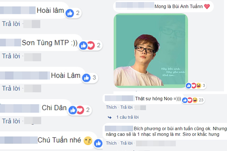Viewport: 227px width, 151px height.
Task: Click 'Trả lời' under Sơn Tùng MTP comment
Action: click(x=11, y=56)
